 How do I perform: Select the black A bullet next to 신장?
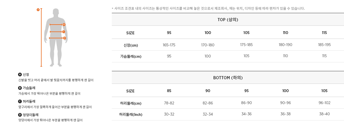click(x=20, y=74)
